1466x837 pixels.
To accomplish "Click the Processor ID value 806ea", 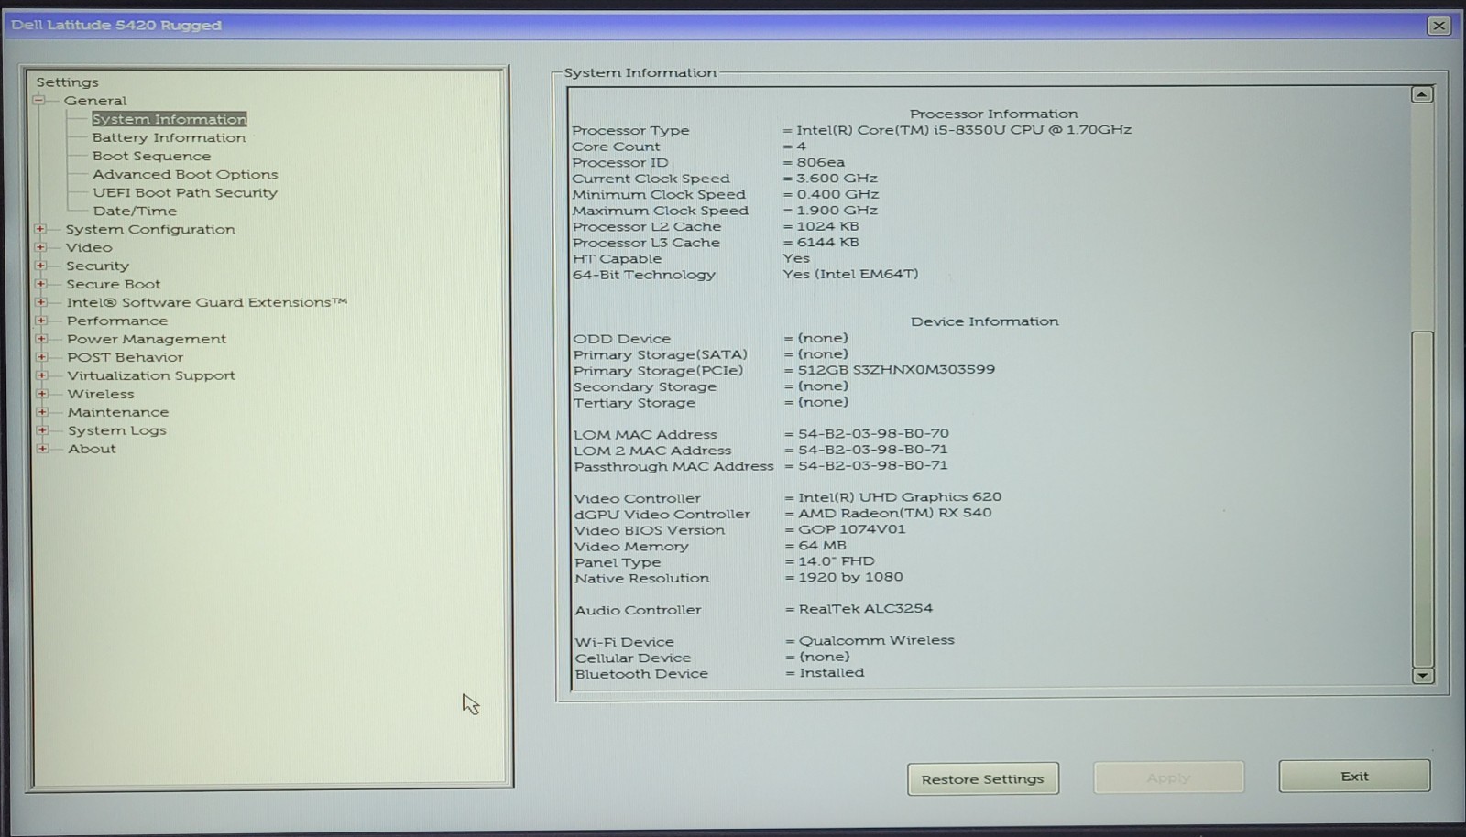I will (x=821, y=163).
